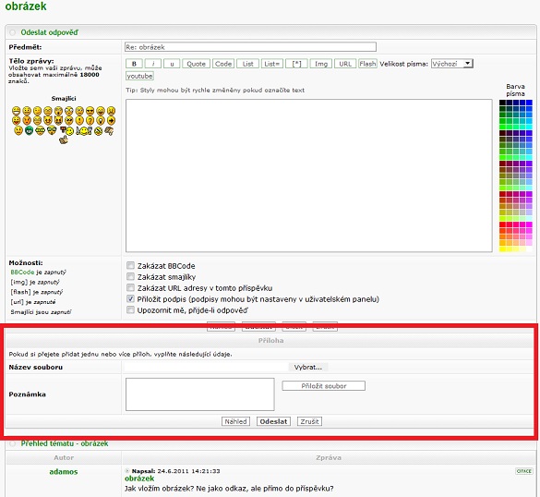Click the Odeslat submit button
Screen dimensions: 540x497
[273, 421]
